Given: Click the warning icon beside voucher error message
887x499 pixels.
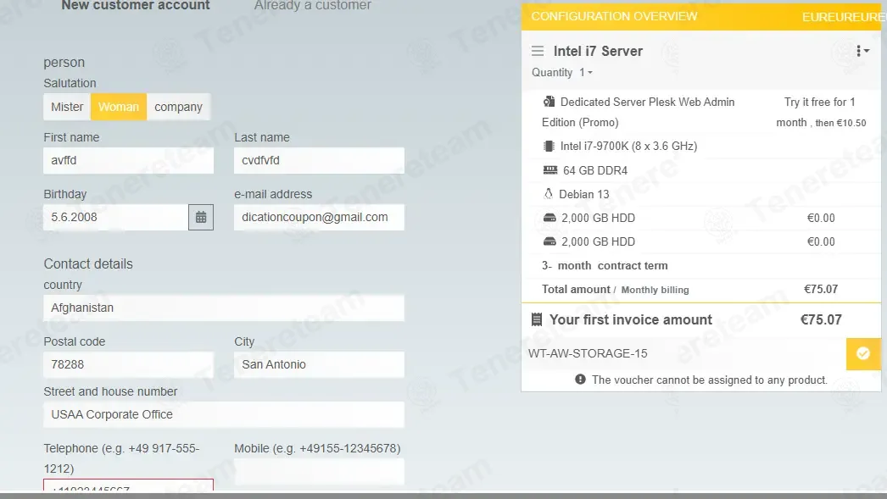Looking at the screenshot, I should [x=580, y=380].
